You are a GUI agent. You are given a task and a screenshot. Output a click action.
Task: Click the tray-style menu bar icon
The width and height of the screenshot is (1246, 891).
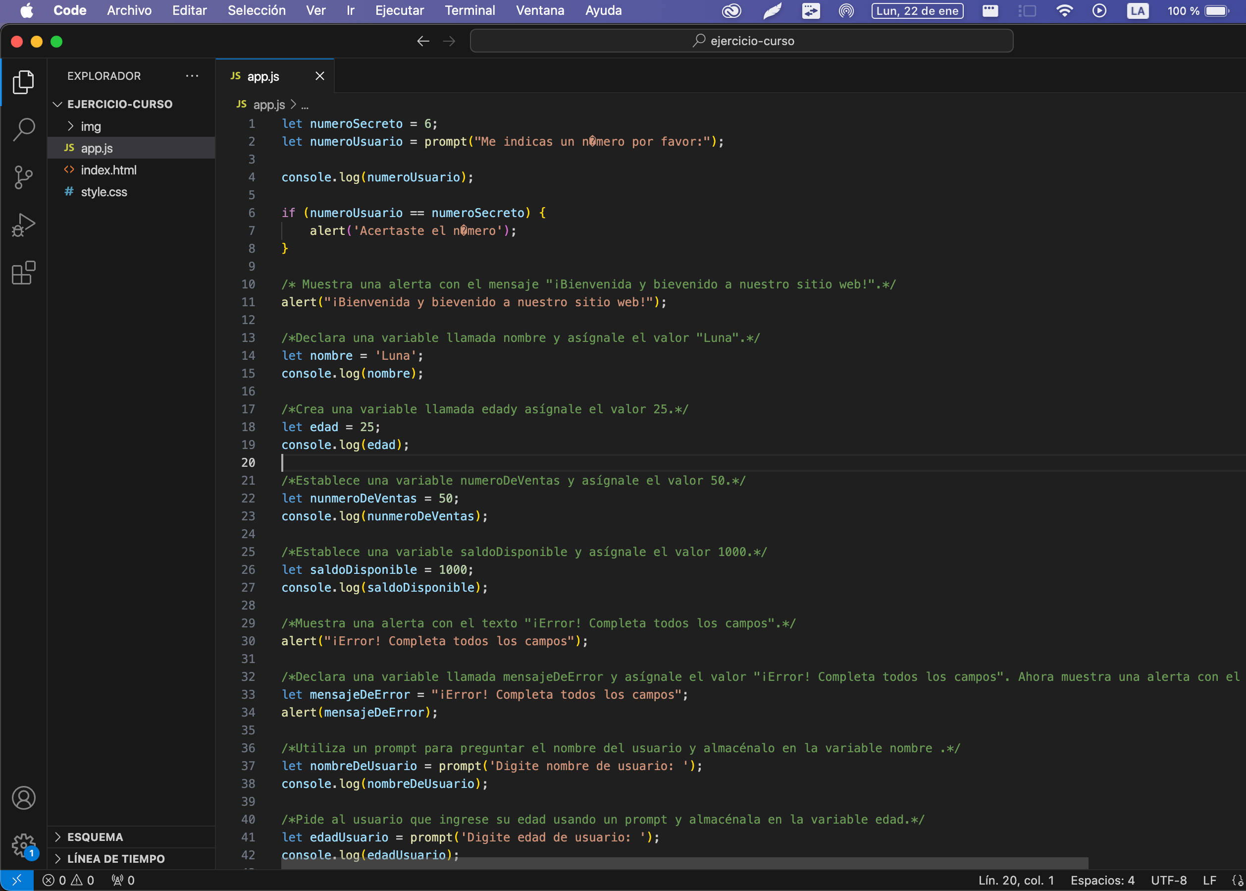point(990,10)
